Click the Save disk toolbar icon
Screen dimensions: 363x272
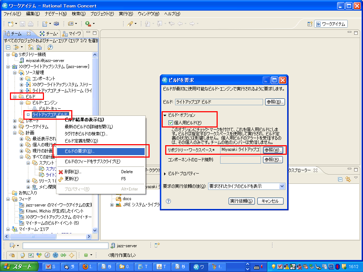coord(22,24)
